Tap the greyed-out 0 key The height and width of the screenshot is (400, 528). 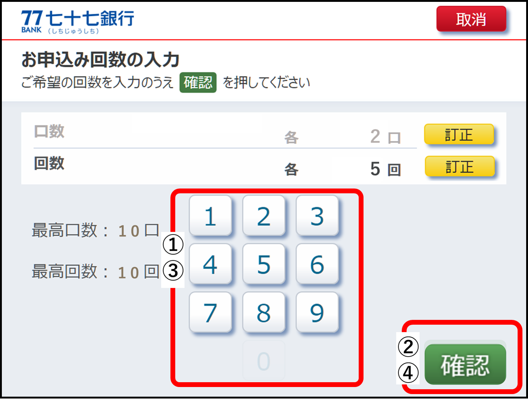coord(264,361)
